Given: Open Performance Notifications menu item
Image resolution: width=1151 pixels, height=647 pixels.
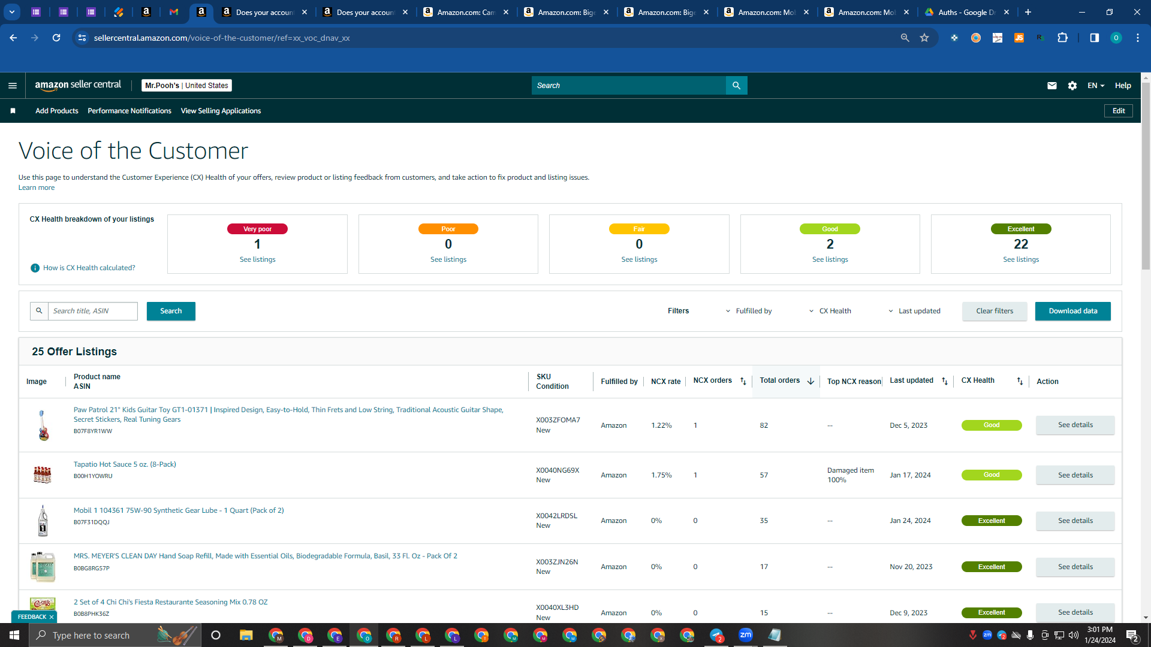Looking at the screenshot, I should tap(129, 111).
